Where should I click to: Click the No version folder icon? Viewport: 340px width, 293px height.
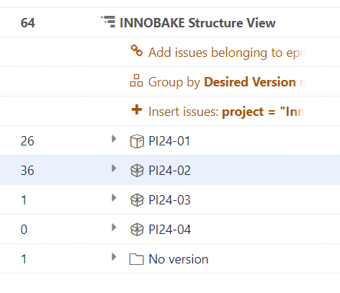136,259
